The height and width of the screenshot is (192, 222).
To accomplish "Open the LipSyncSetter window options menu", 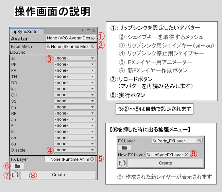I will pyautogui.click(x=82, y=31).
